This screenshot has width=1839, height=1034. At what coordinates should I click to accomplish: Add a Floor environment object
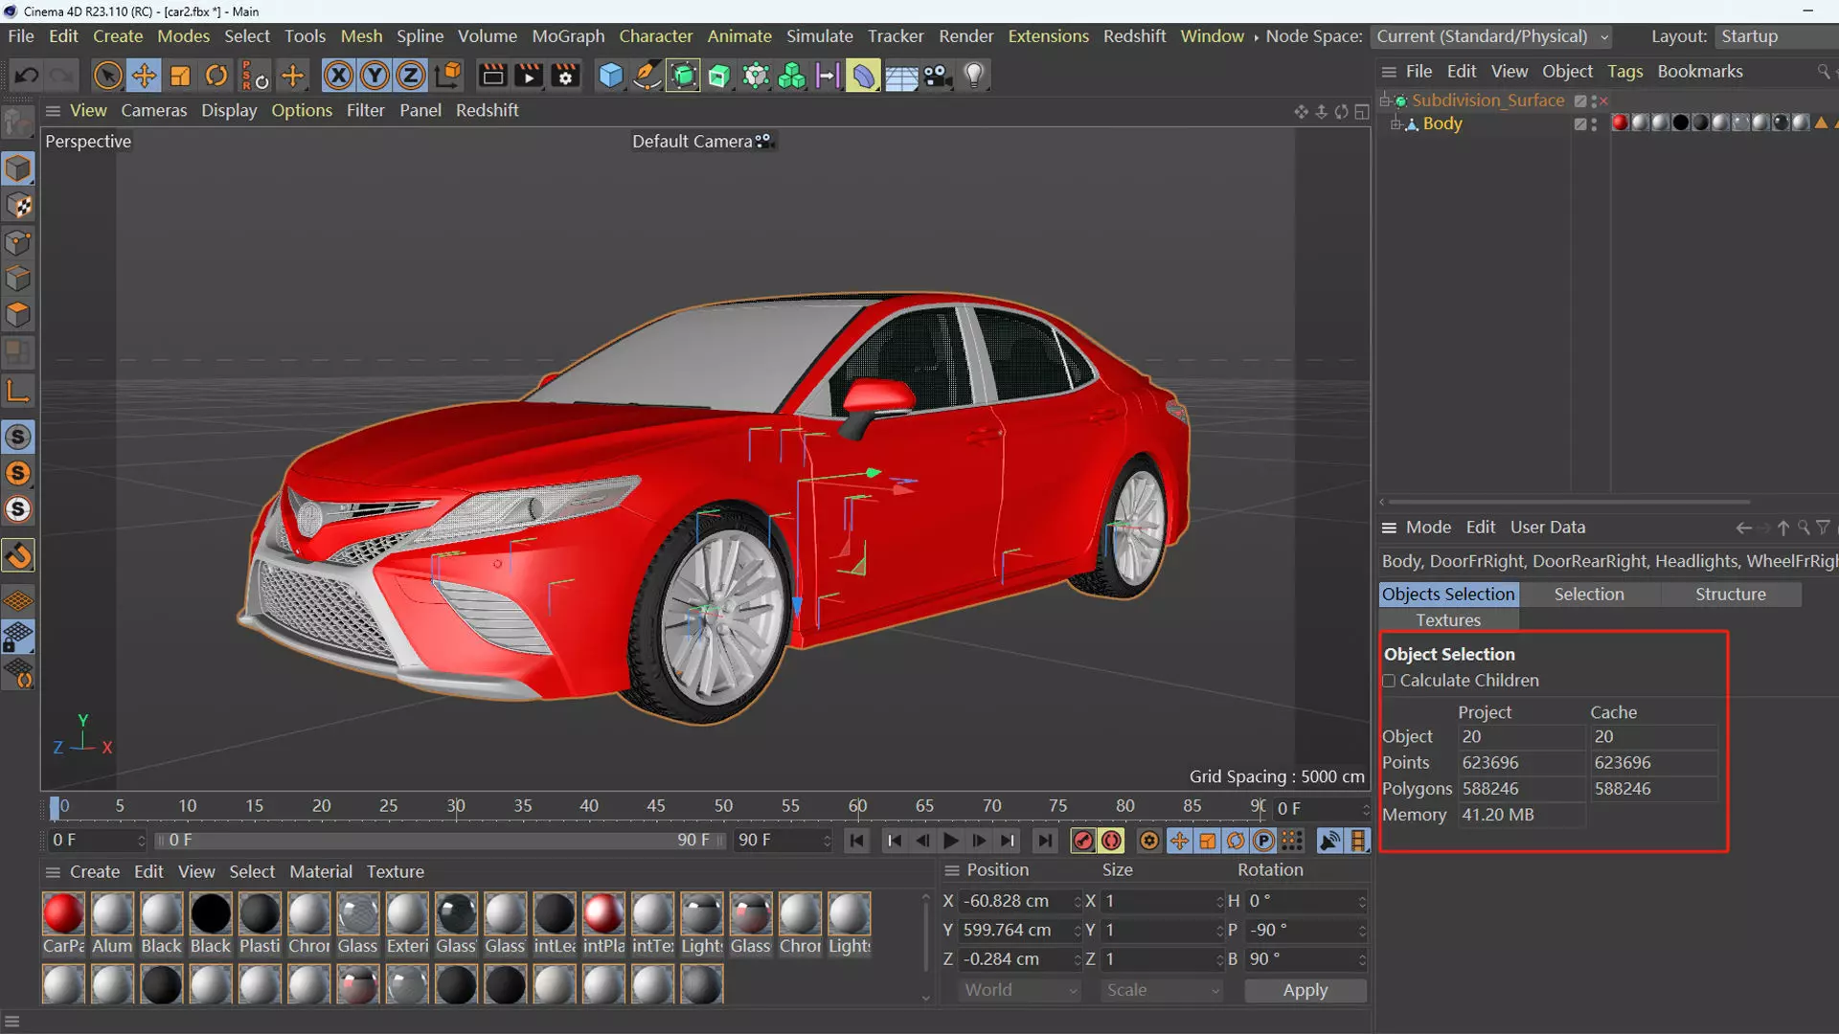point(901,75)
